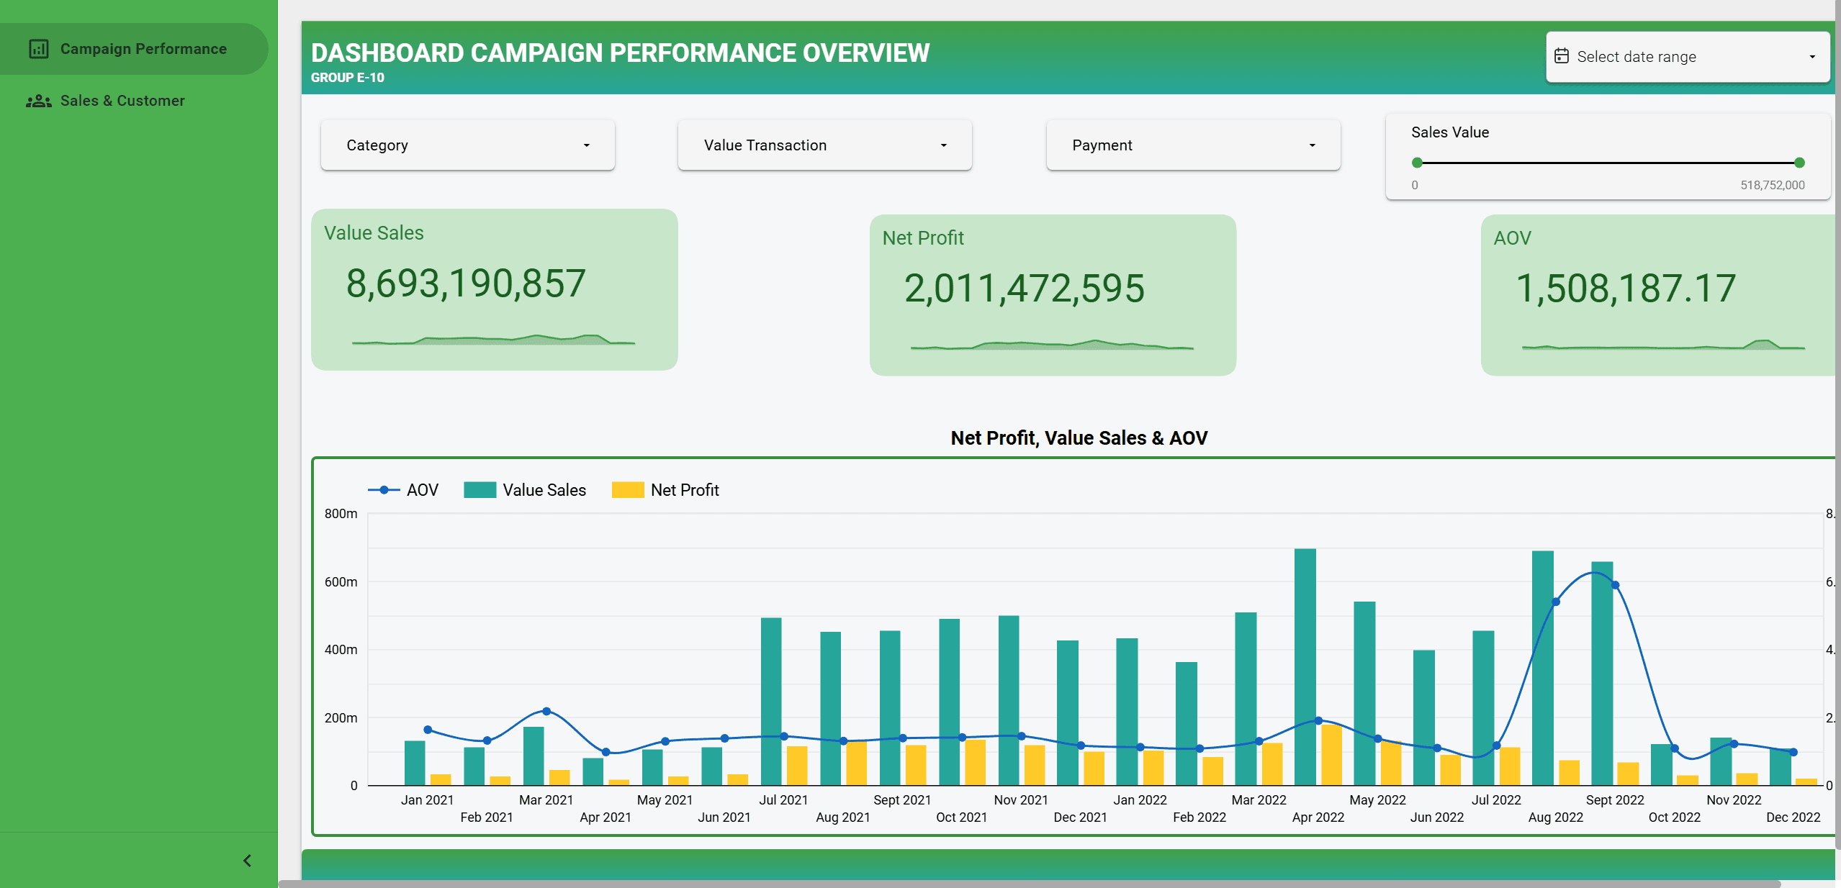
Task: Click the dashboard title heading text
Action: coord(620,53)
